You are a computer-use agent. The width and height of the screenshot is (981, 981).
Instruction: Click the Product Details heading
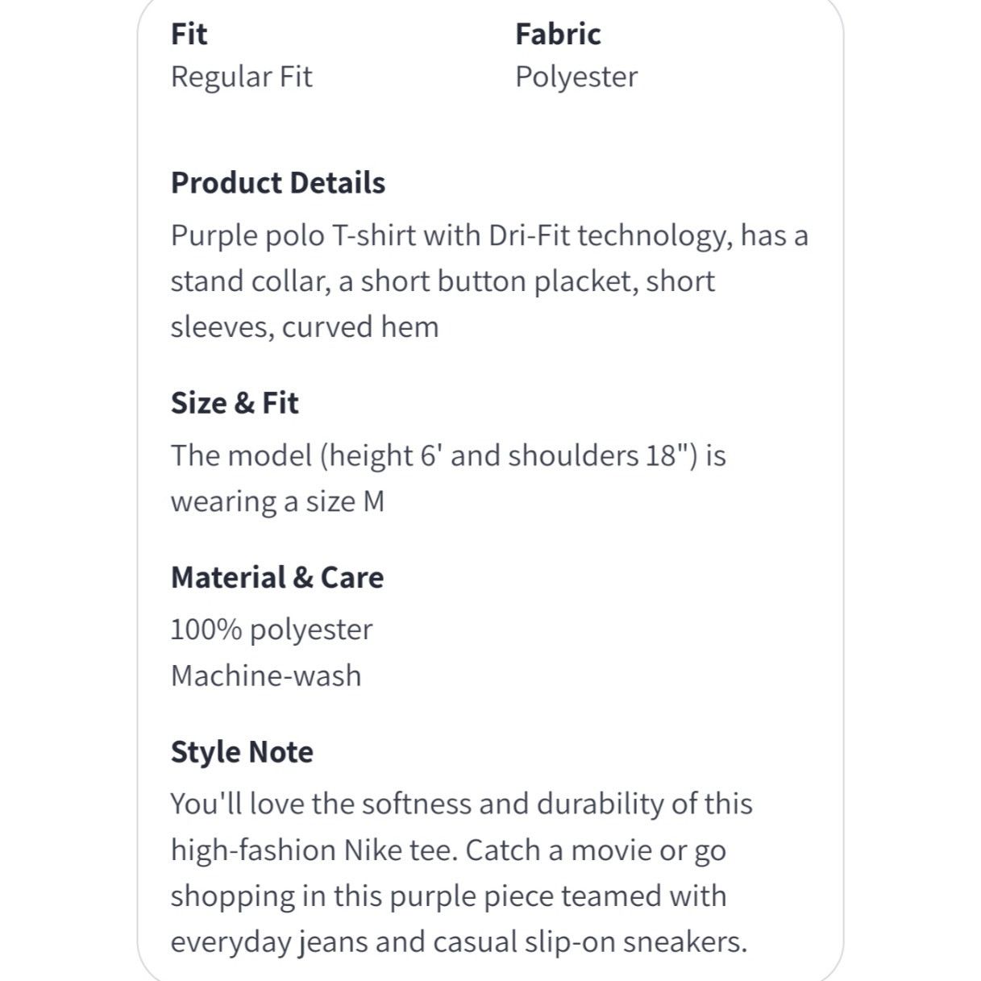(278, 183)
